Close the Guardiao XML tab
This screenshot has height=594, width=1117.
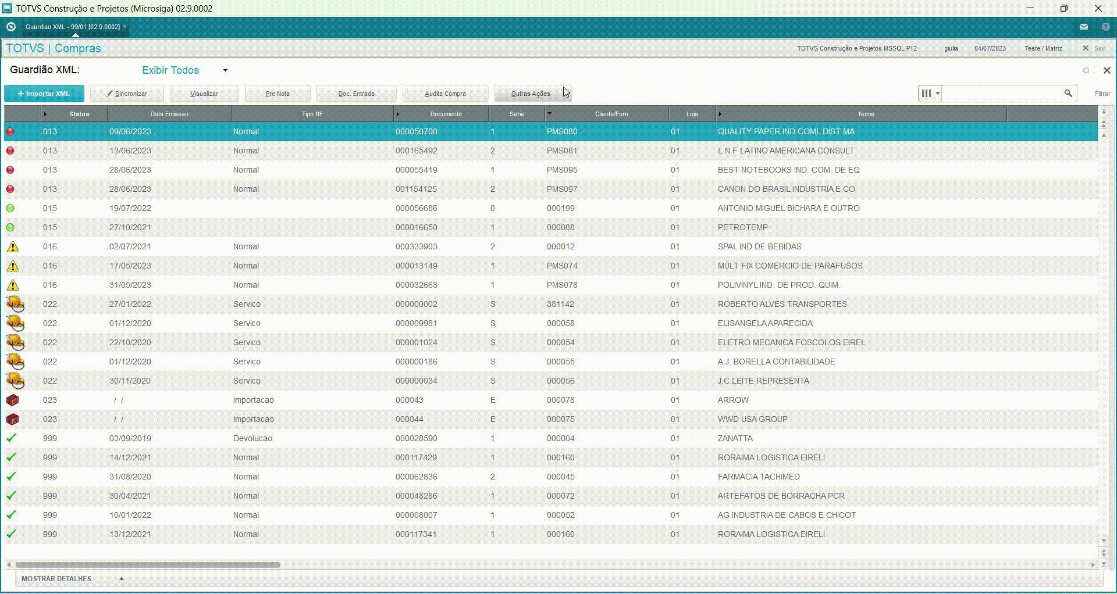(x=124, y=26)
